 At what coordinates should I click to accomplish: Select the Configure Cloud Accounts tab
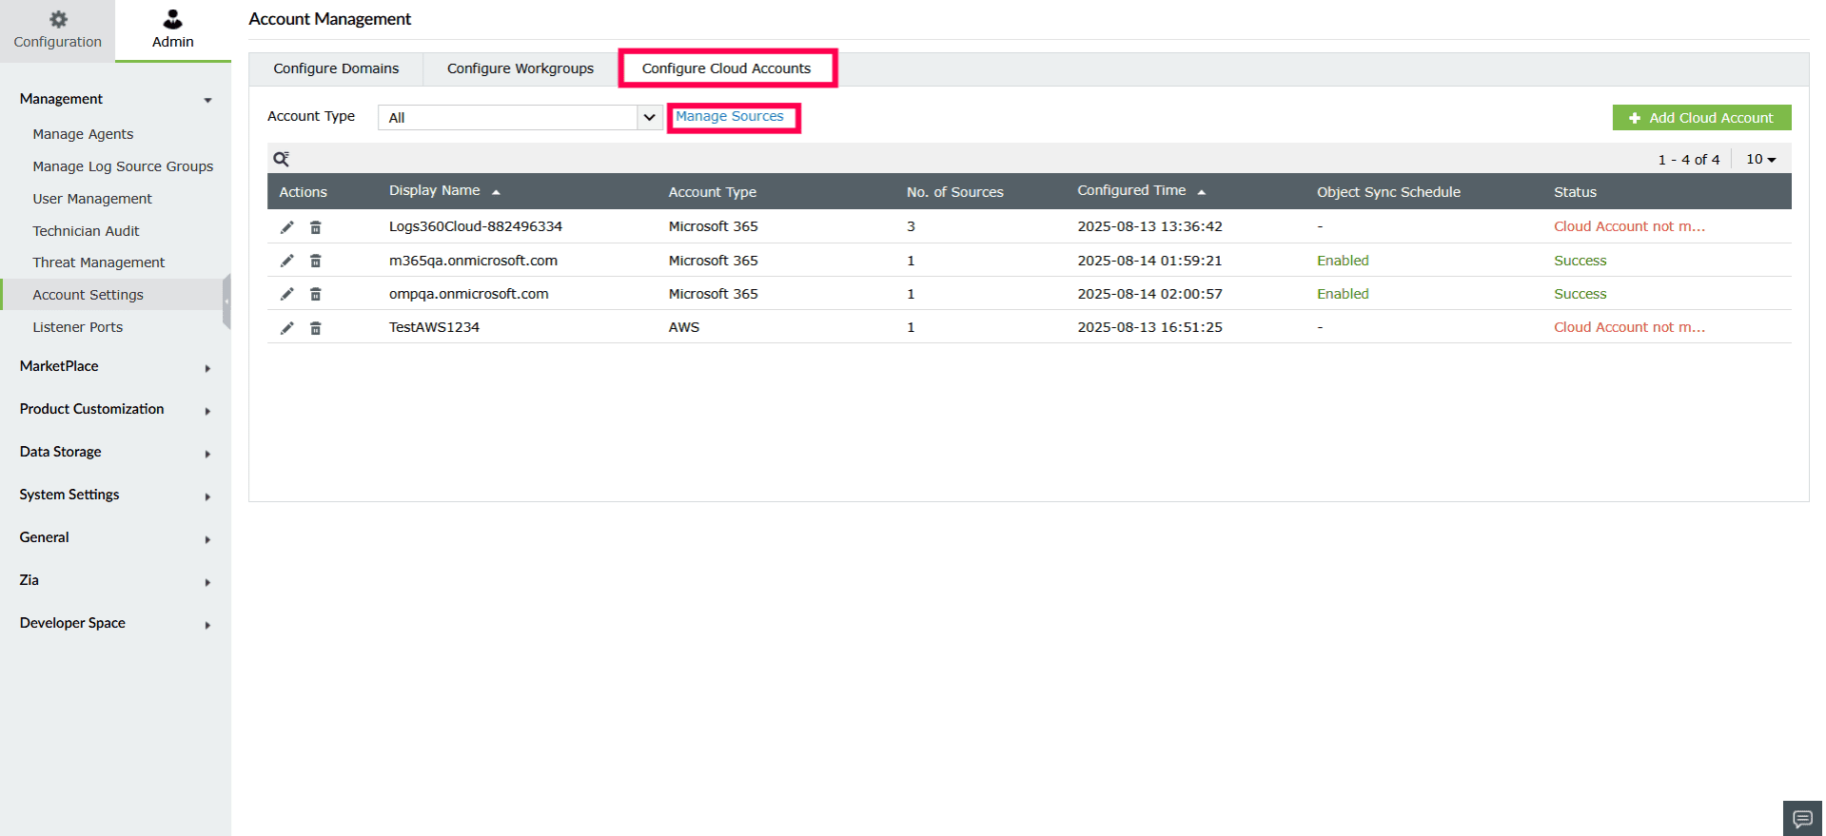[726, 68]
